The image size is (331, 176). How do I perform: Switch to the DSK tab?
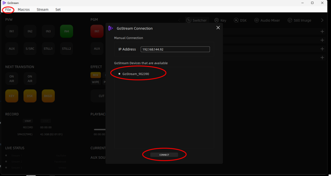click(x=240, y=21)
